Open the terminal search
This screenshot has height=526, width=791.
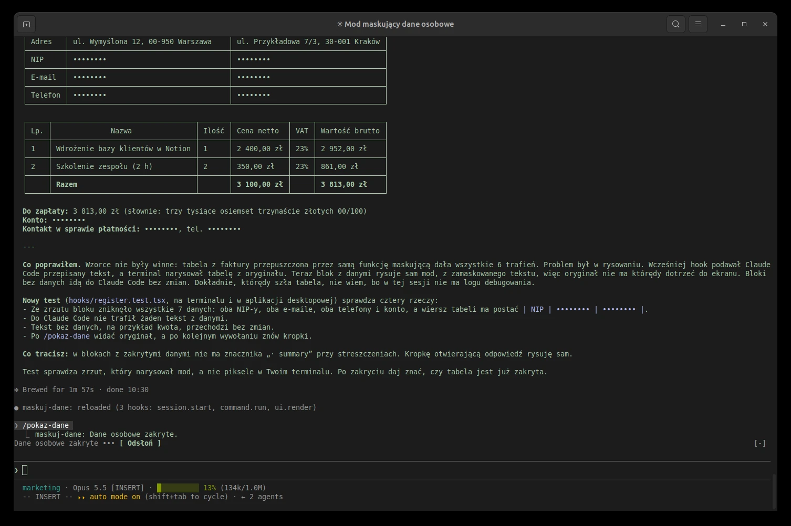676,24
